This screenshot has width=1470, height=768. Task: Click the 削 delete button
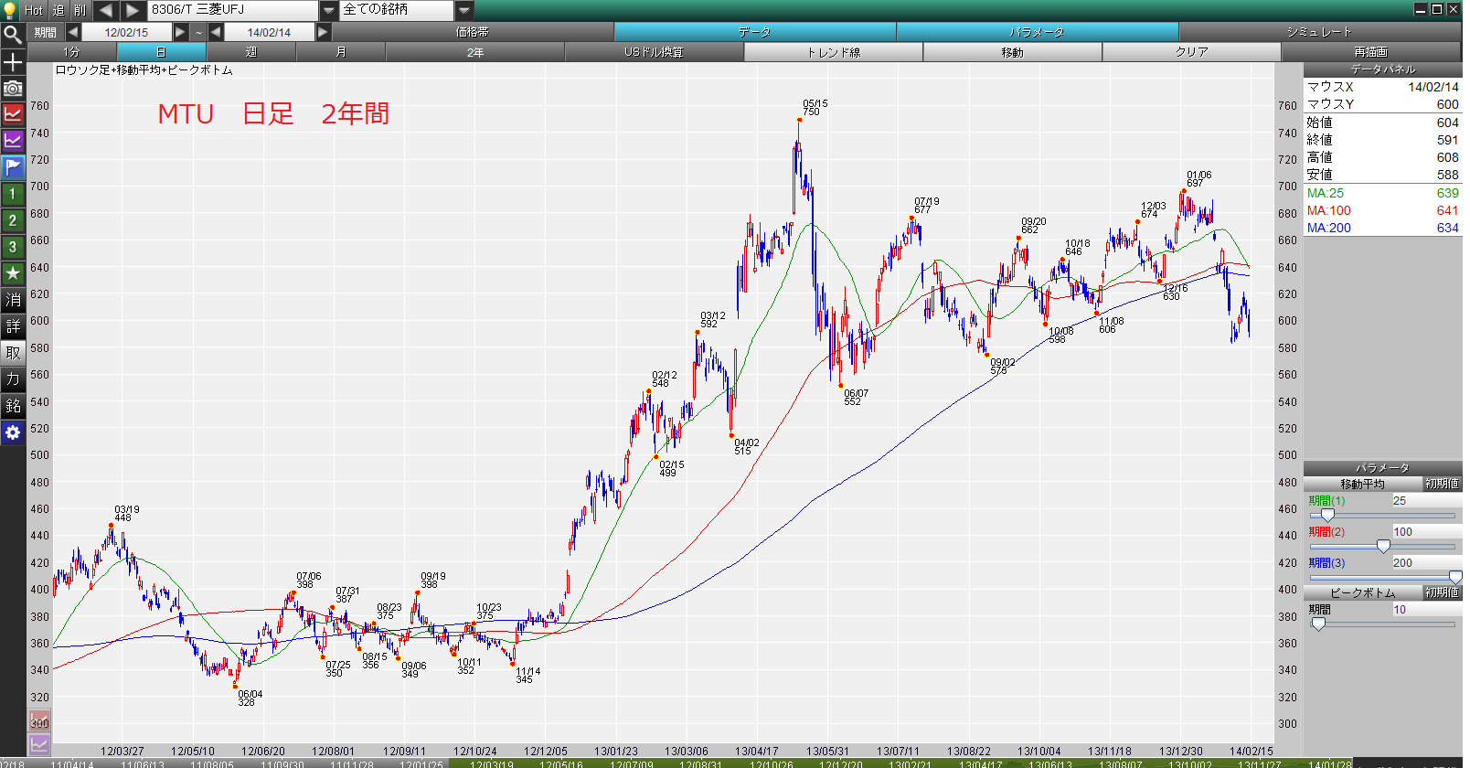(x=80, y=10)
